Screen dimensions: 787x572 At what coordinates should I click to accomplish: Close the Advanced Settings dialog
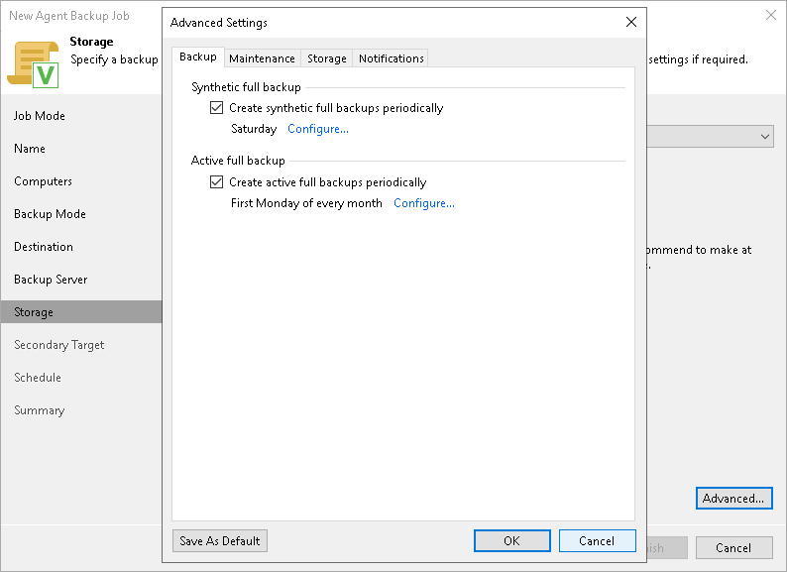(631, 22)
